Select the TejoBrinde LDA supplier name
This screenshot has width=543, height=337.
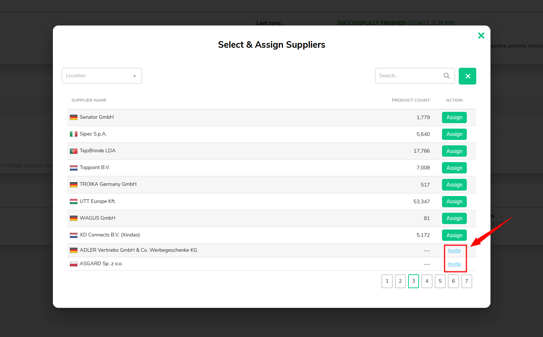tap(97, 150)
